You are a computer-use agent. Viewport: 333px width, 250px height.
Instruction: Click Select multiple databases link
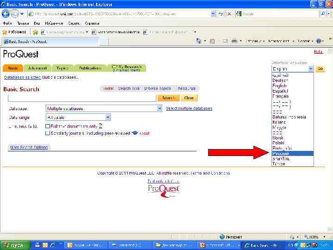[x=189, y=108]
